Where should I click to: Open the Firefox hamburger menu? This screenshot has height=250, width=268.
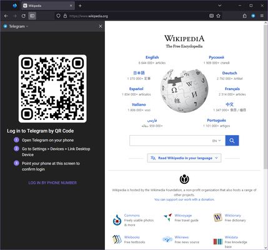262,16
